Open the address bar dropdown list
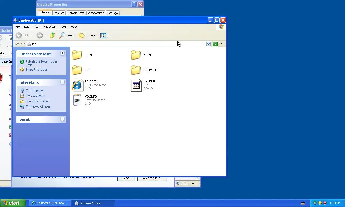Viewport: 345px width, 207px height. click(208, 44)
